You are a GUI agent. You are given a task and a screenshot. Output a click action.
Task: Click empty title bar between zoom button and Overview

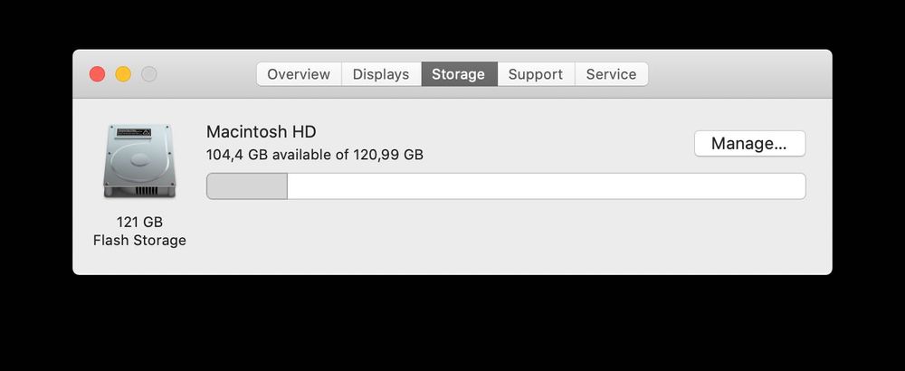tap(206, 74)
